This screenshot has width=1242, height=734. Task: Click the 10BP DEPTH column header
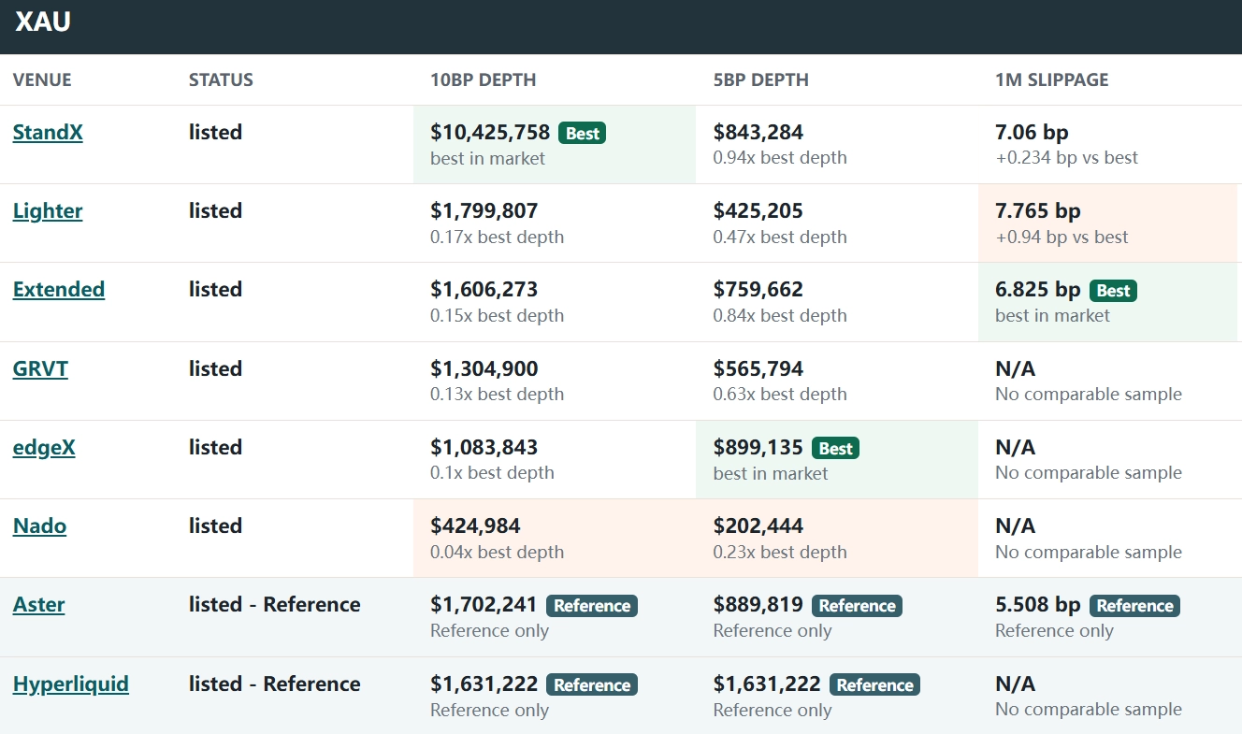[484, 79]
